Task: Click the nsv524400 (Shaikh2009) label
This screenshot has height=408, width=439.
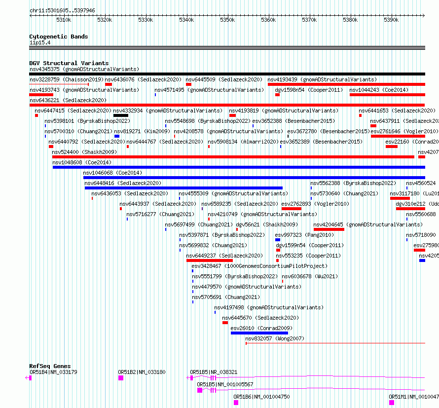Action: tap(84, 152)
